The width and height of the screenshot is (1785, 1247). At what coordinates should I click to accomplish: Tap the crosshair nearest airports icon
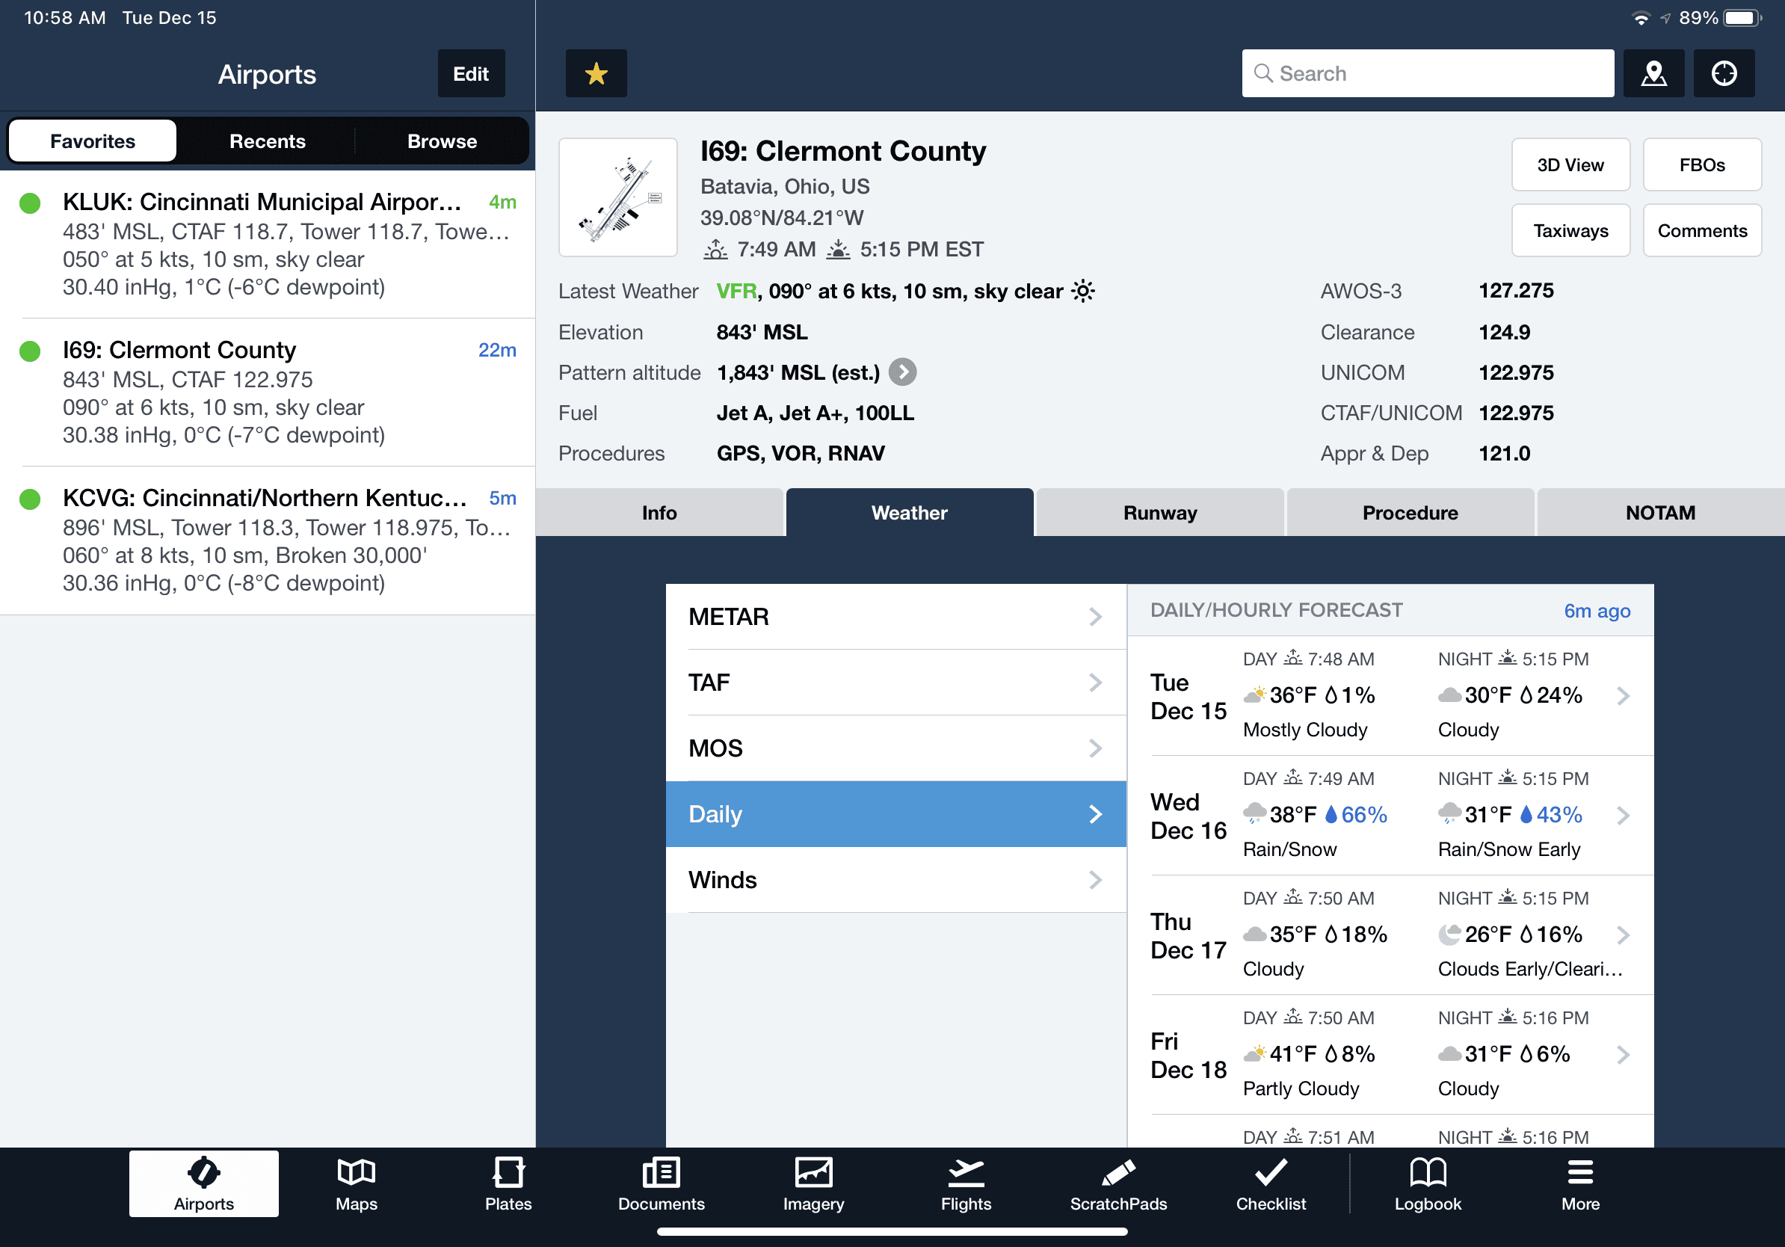pos(1724,74)
